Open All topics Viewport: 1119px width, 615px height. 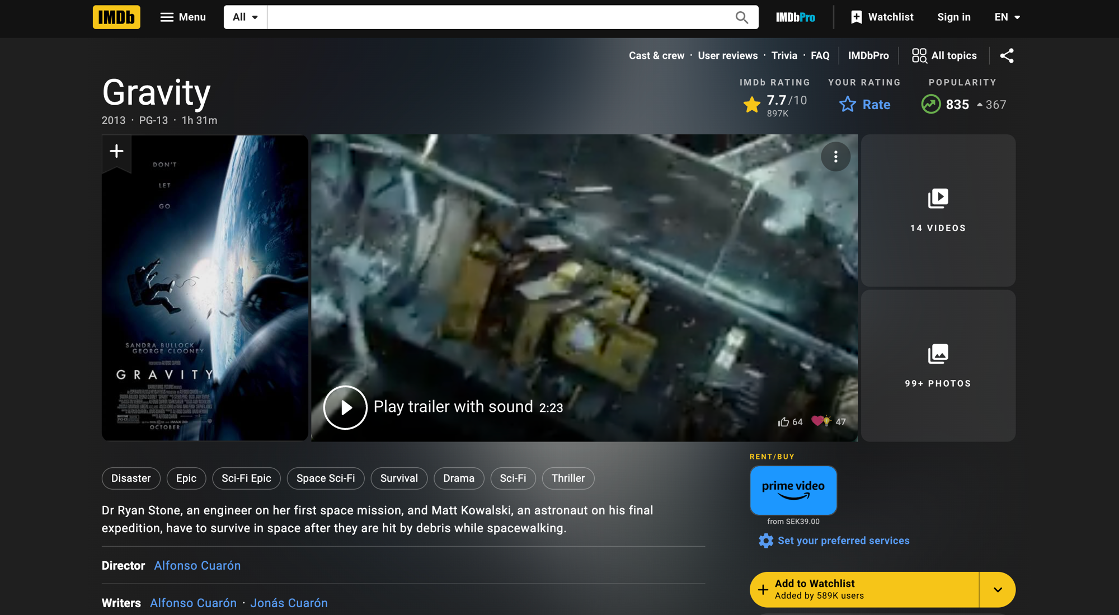944,55
